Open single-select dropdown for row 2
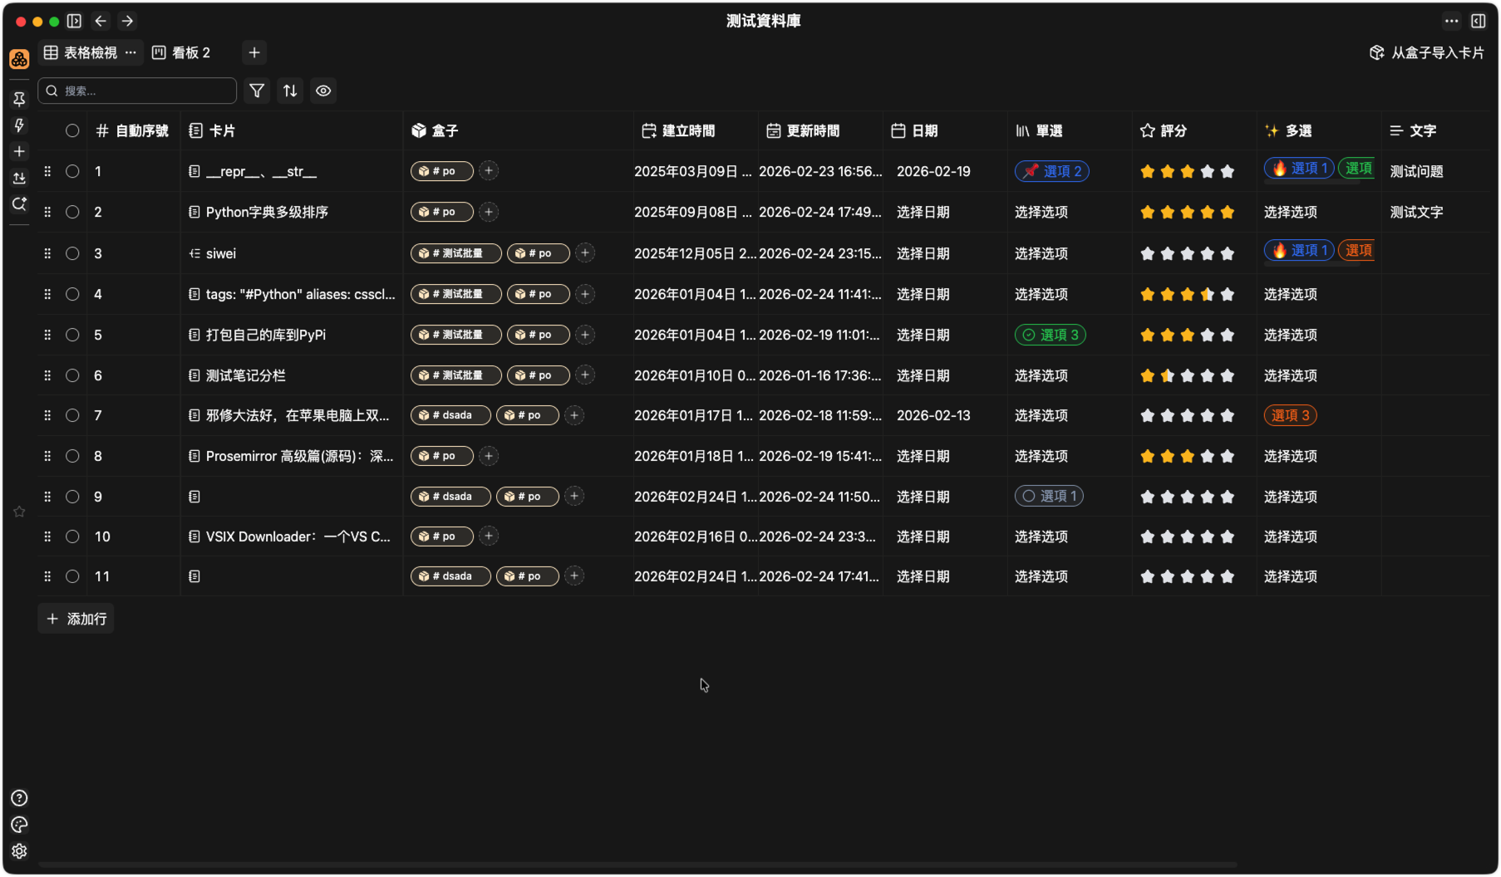1501x877 pixels. point(1041,213)
